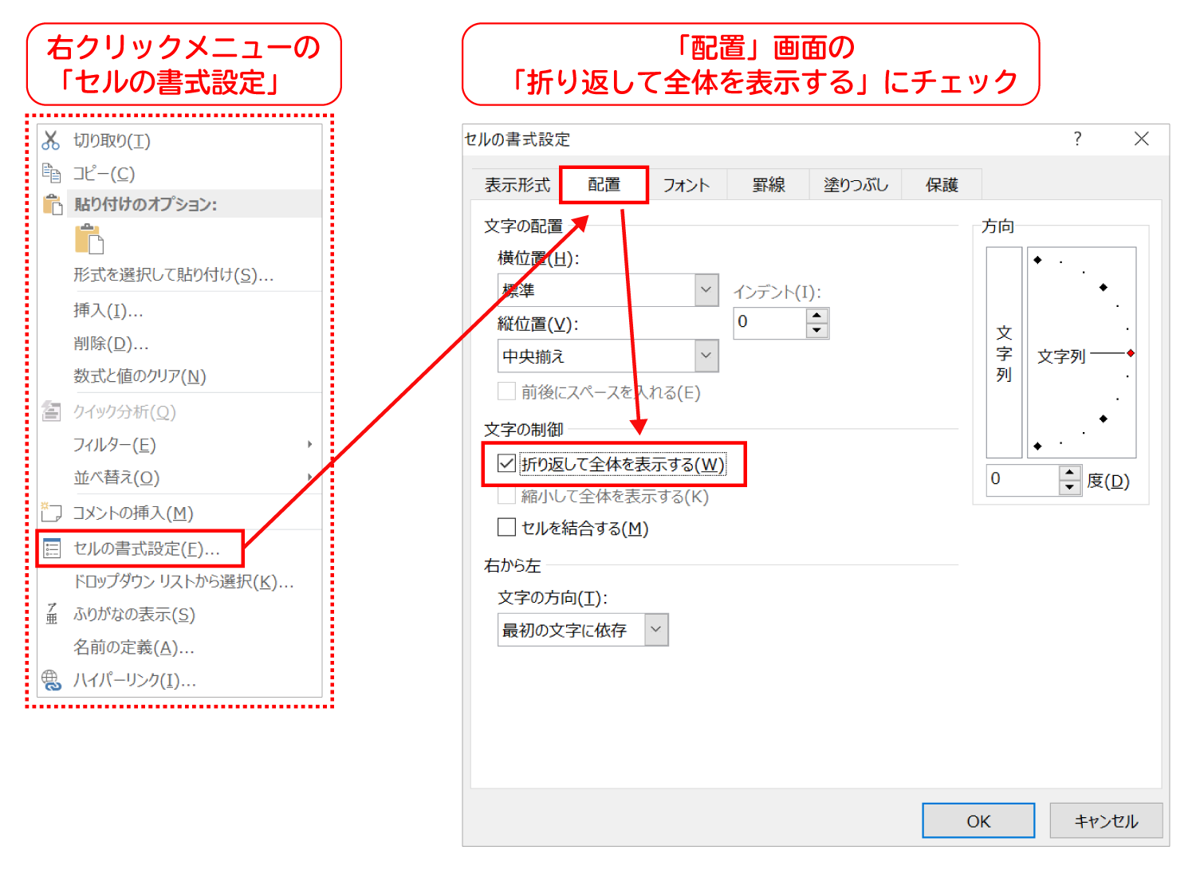The image size is (1196, 869).
Task: Click the 度(D) degrees input field
Action: pos(1022,480)
